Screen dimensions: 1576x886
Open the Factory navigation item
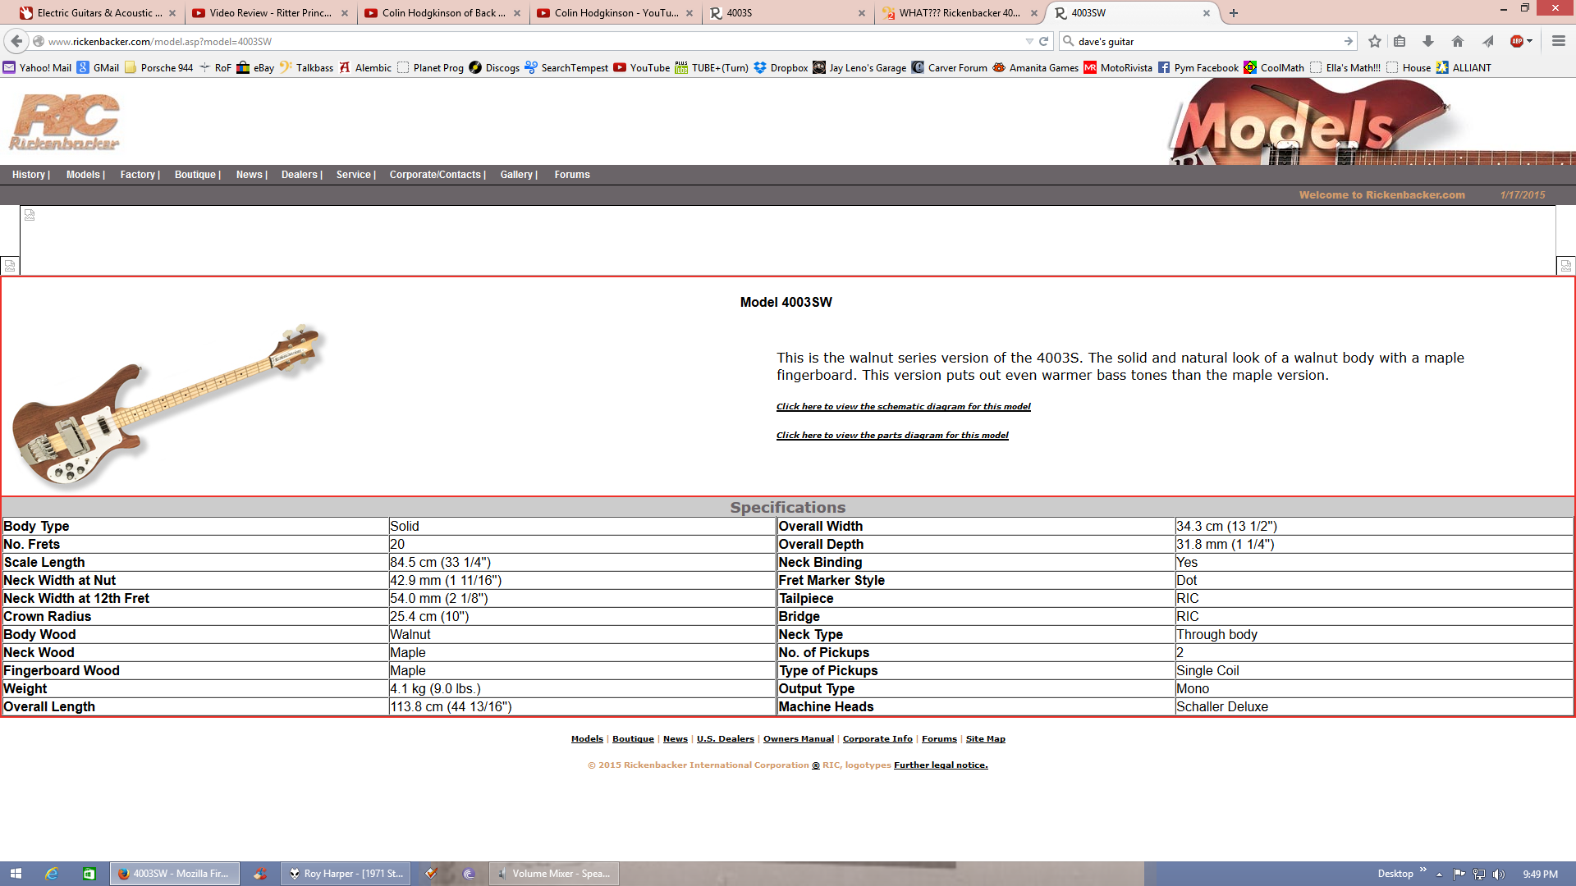[138, 175]
